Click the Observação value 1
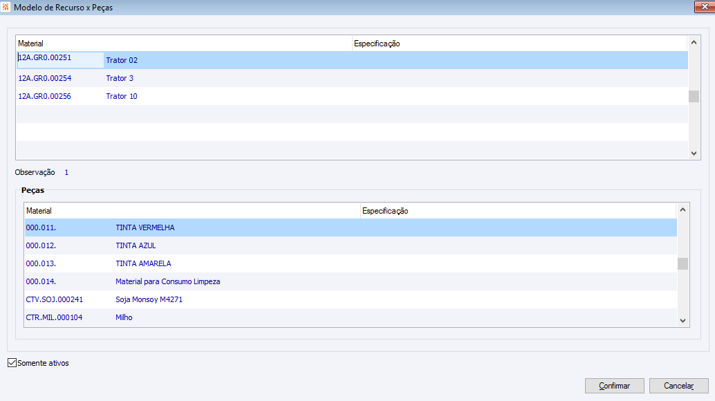Image resolution: width=715 pixels, height=401 pixels. 66,172
